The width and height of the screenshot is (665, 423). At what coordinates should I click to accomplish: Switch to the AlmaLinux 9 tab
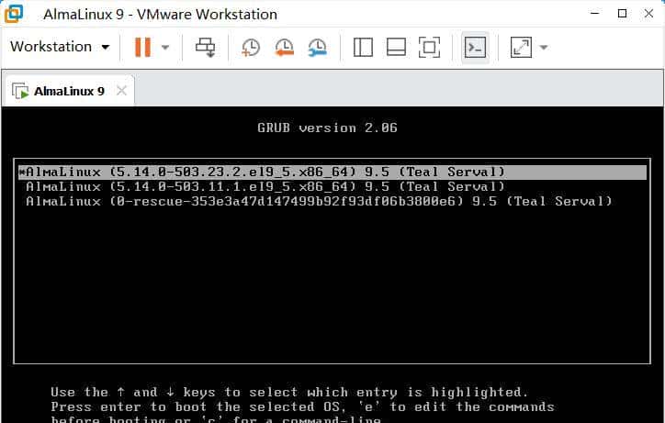tap(69, 91)
